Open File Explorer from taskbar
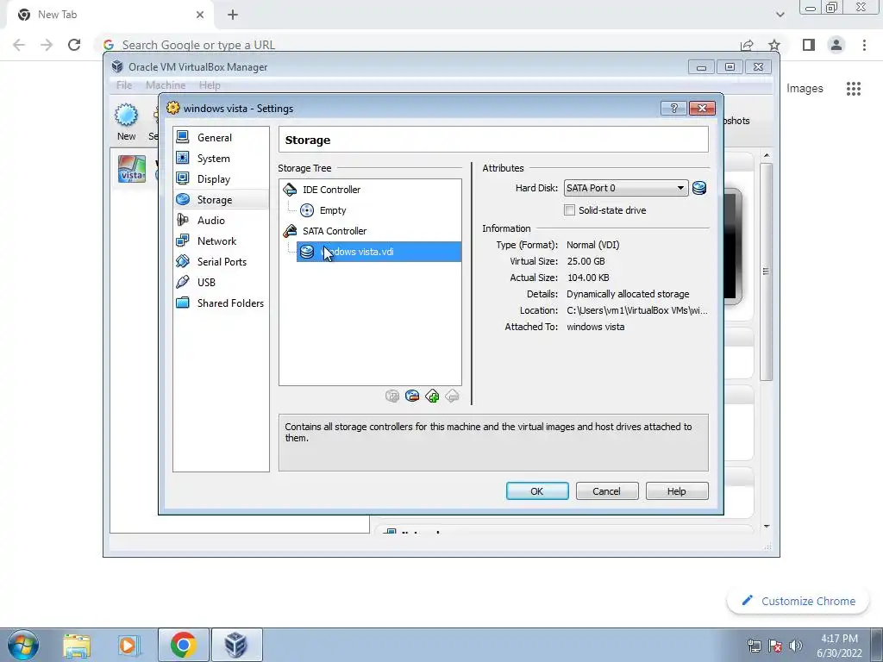The width and height of the screenshot is (883, 662). click(x=77, y=645)
